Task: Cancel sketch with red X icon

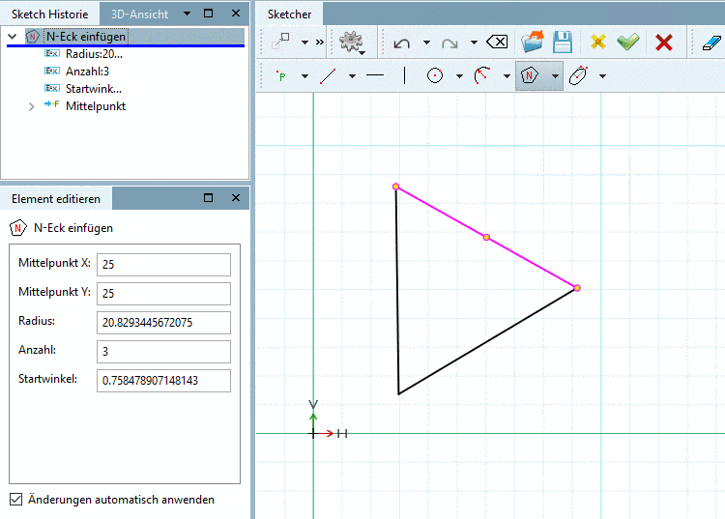Action: pyautogui.click(x=664, y=43)
